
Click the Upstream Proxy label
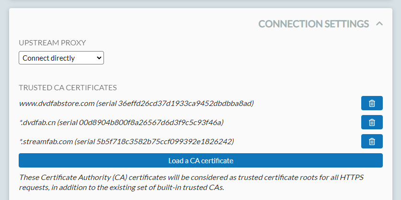[x=52, y=42]
